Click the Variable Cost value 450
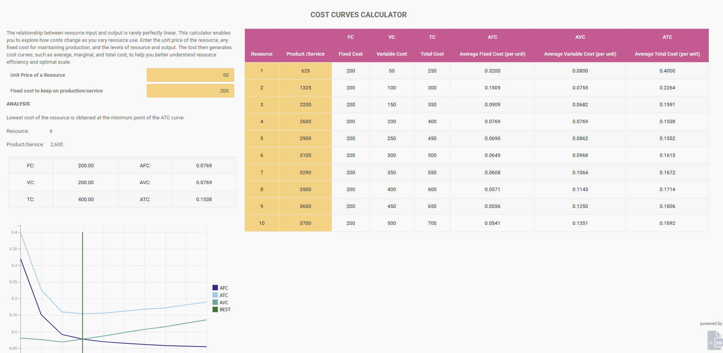The width and height of the screenshot is (723, 353). pos(392,206)
